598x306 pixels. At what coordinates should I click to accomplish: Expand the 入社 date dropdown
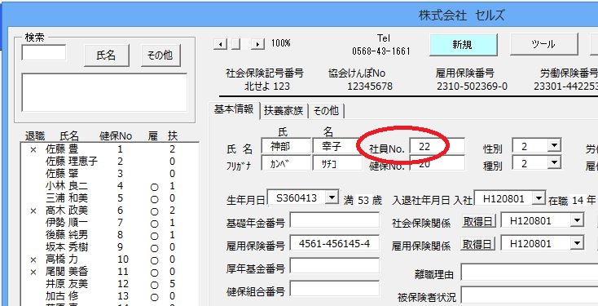coord(539,198)
